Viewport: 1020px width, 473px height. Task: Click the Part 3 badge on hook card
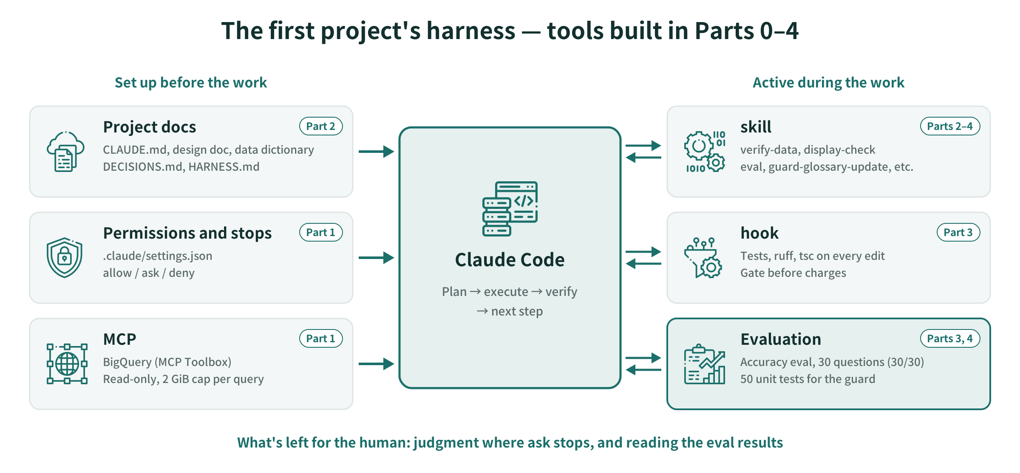click(958, 232)
